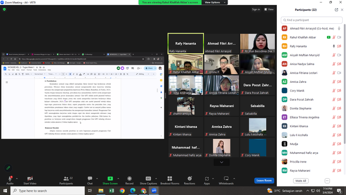
Task: Toggle mute icon for Aisyah Muftian Mursyid
Action: (x=334, y=55)
